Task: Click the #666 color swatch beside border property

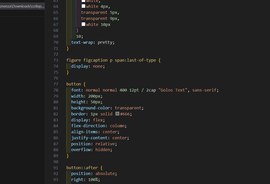Action: pyautogui.click(x=117, y=114)
